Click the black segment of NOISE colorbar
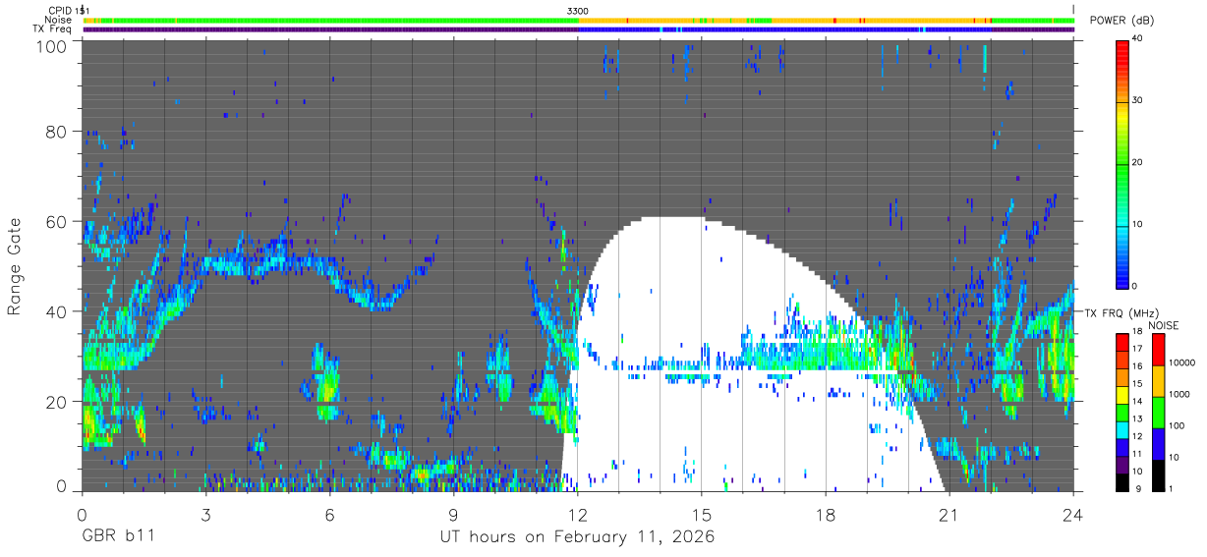 (1159, 475)
